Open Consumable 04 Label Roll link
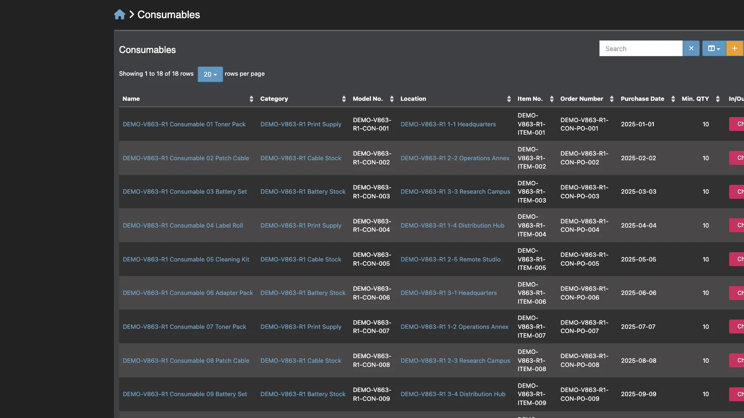The height and width of the screenshot is (418, 744). (x=183, y=225)
